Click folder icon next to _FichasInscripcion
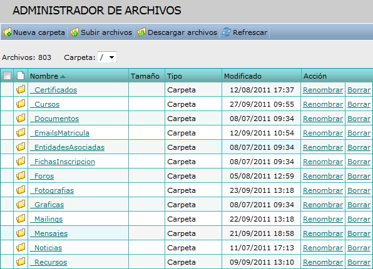Image resolution: width=373 pixels, height=269 pixels. [21, 161]
